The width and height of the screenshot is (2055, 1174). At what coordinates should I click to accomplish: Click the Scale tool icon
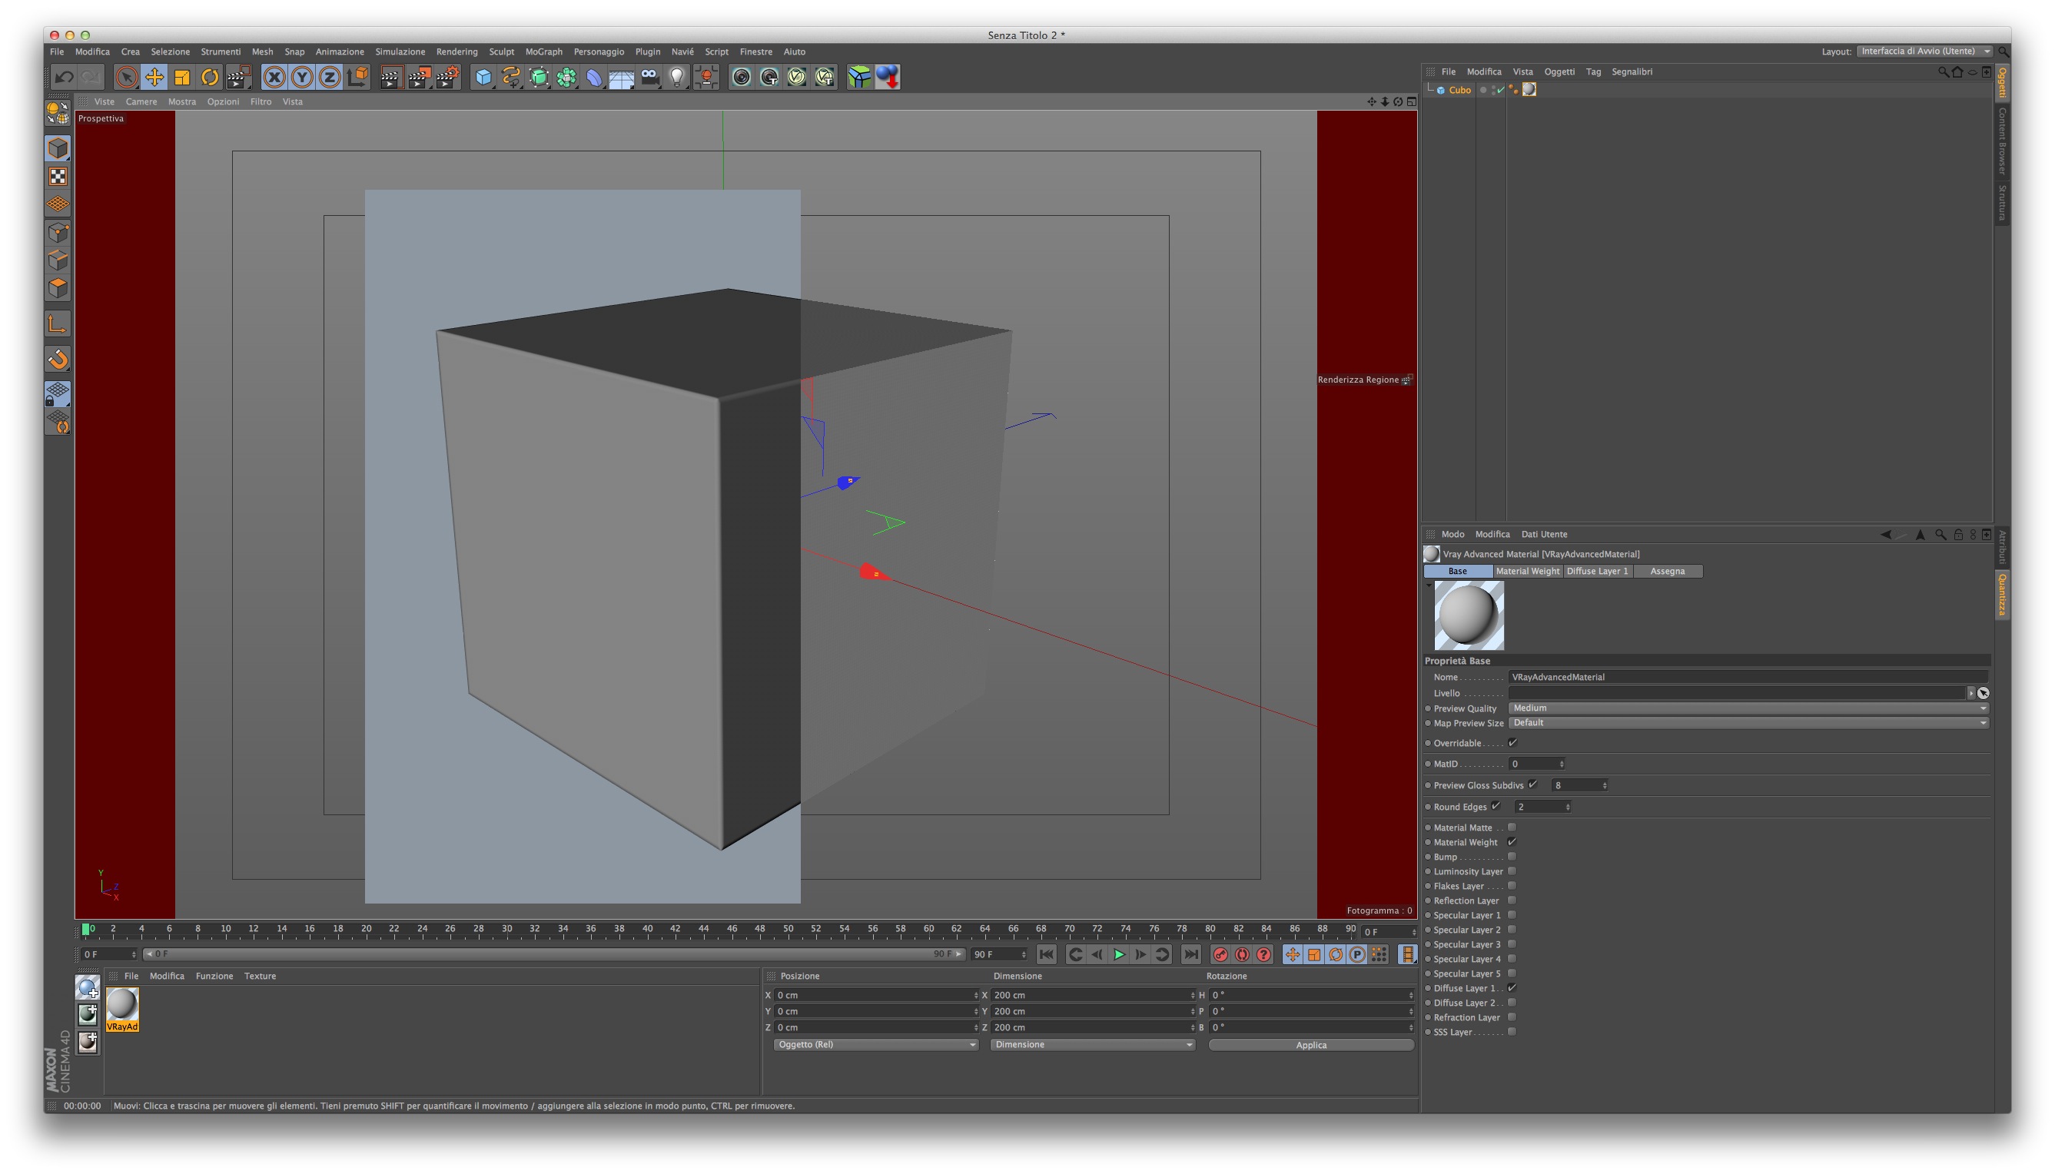(x=182, y=78)
